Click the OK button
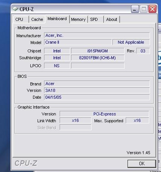Viewport: 161px width, 172px height. [142, 164]
